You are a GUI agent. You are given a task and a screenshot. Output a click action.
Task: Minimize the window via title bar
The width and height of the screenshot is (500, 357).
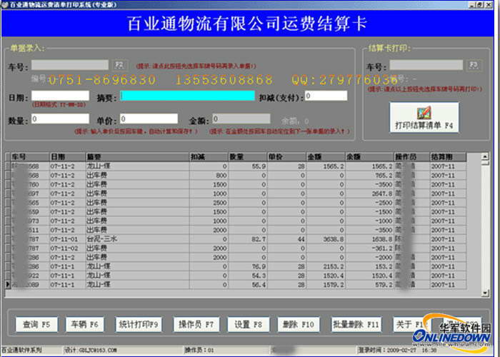473,4
